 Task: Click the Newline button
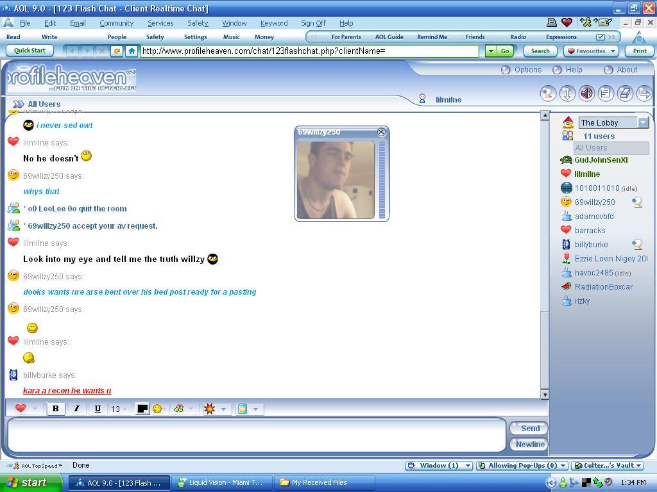pyautogui.click(x=529, y=445)
